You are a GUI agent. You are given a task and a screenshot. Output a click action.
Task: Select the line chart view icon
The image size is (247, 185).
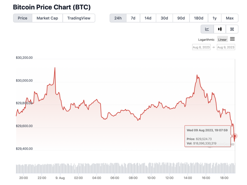207,29
